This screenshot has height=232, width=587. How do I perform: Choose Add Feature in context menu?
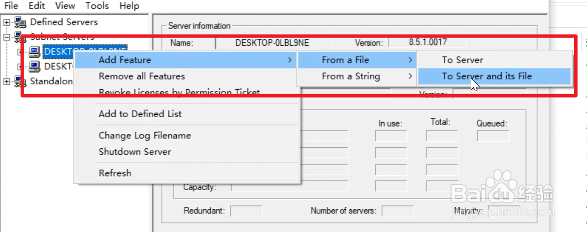click(x=185, y=60)
